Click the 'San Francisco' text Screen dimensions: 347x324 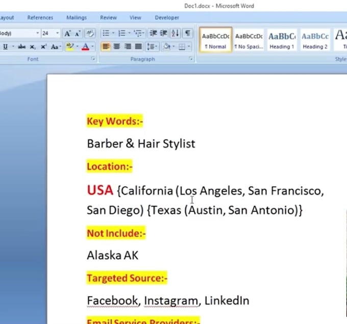(x=284, y=191)
